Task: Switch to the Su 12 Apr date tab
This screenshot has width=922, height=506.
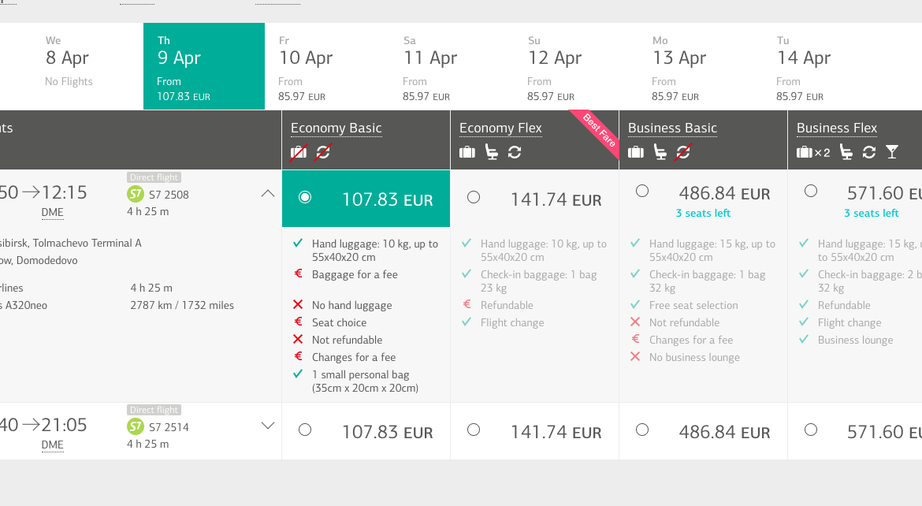Action: (x=576, y=66)
